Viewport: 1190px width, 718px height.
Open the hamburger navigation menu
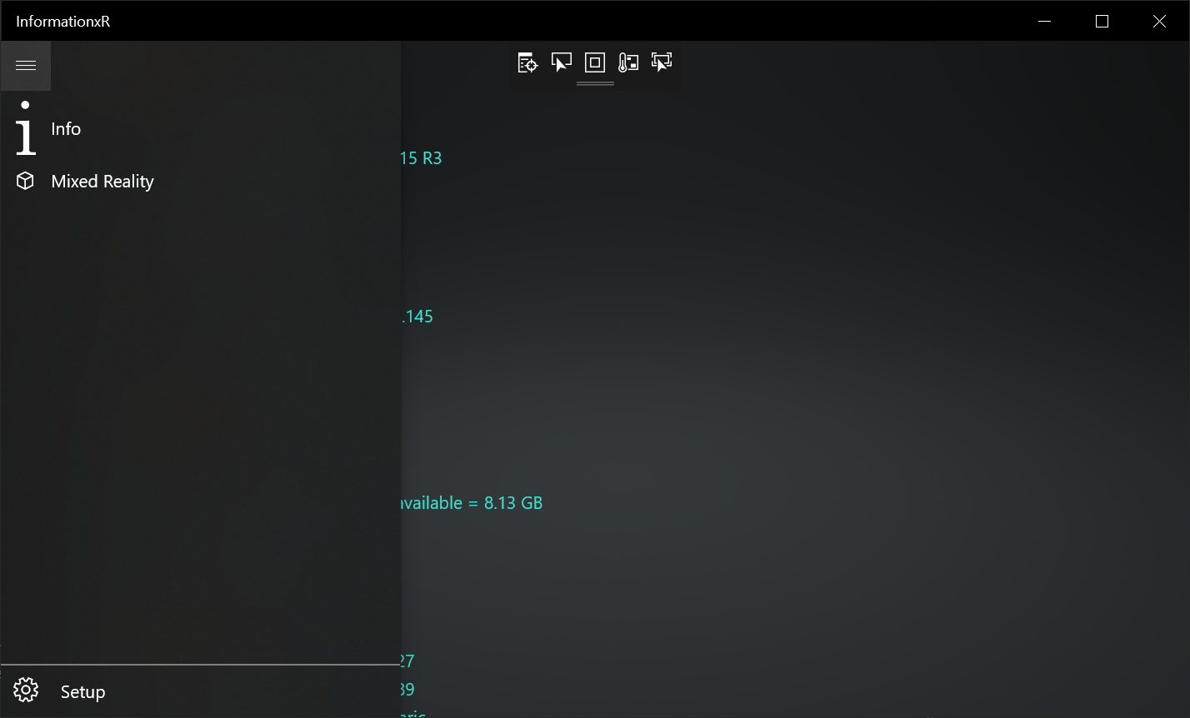26,65
